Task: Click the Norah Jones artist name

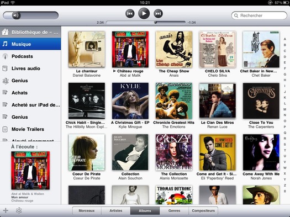Action: click(x=261, y=178)
